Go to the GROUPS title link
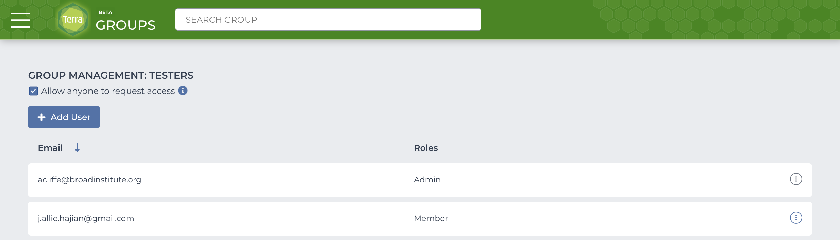Viewport: 840px width, 240px height. [125, 25]
